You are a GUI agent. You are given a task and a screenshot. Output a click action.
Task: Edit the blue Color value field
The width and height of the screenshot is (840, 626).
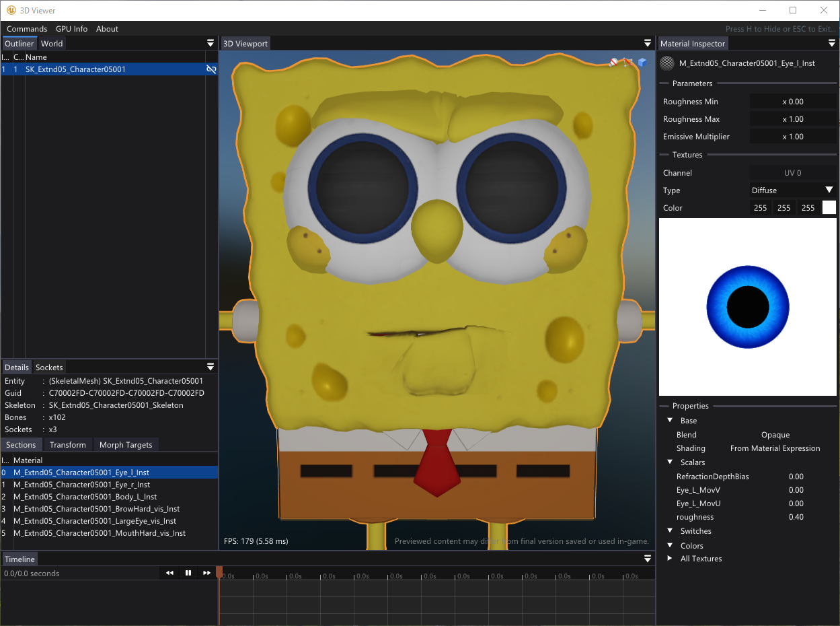point(808,208)
